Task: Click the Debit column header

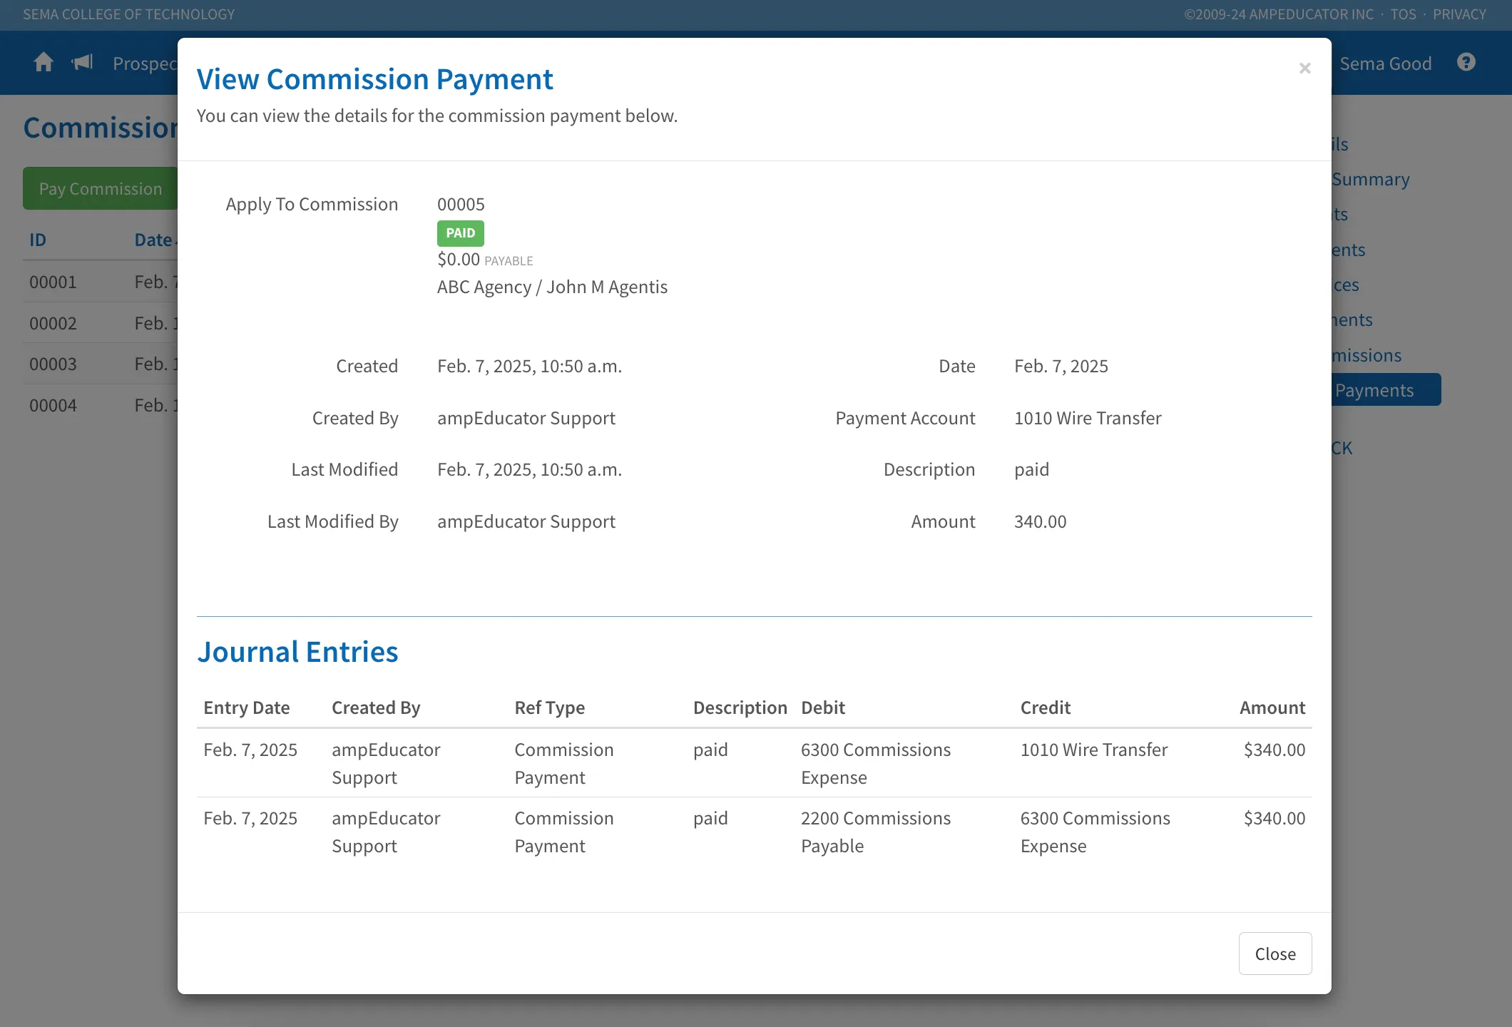Action: coord(822,707)
